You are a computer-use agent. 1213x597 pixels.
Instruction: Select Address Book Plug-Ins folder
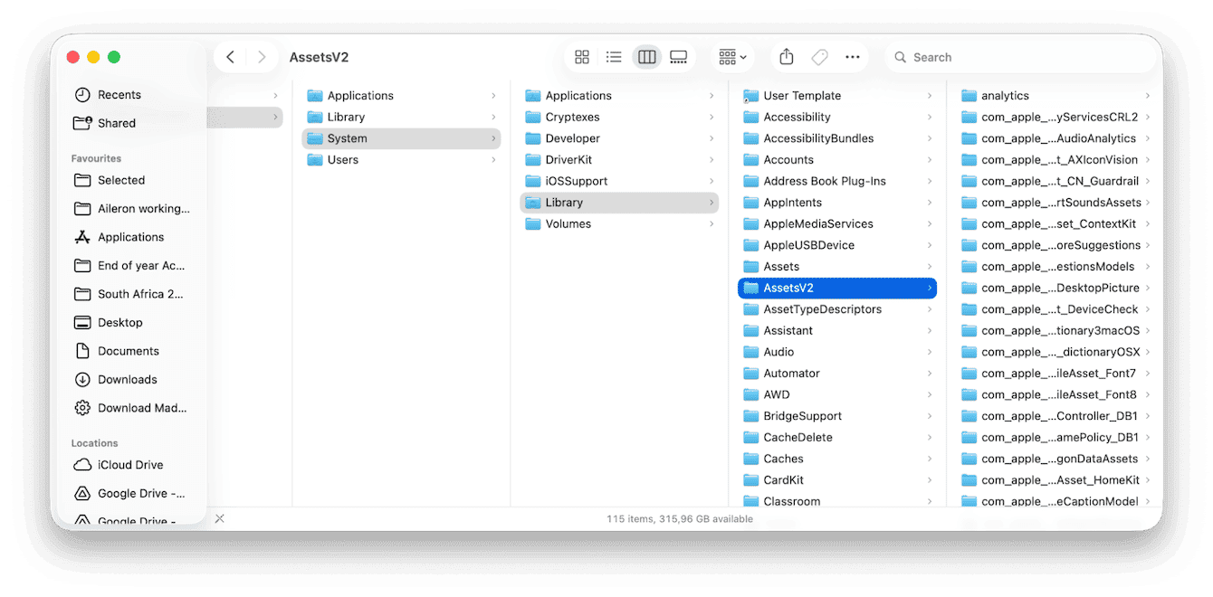(x=837, y=181)
